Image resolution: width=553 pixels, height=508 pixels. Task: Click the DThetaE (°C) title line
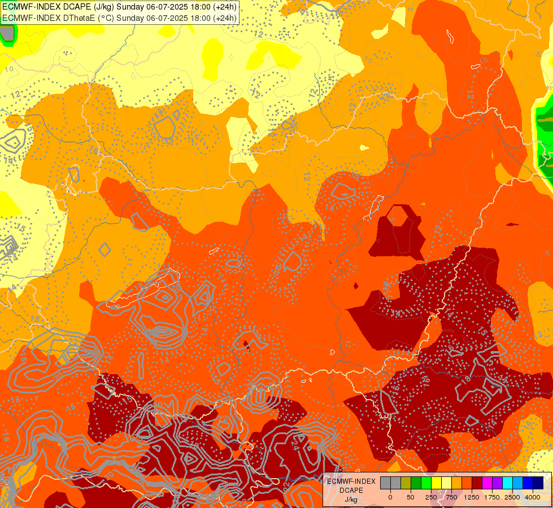119,18
